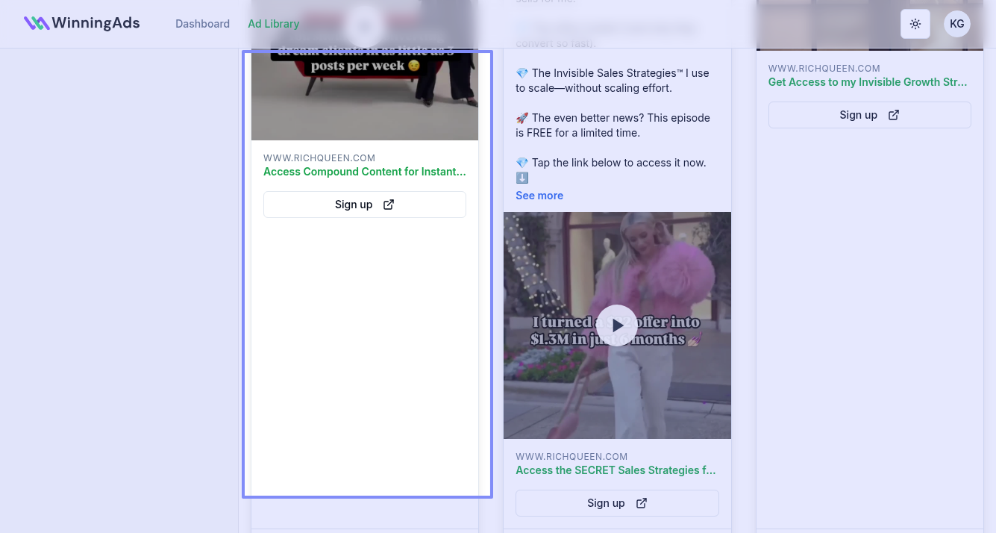Play the '$1.3M in just 6 months' video
The image size is (996, 533).
[617, 325]
